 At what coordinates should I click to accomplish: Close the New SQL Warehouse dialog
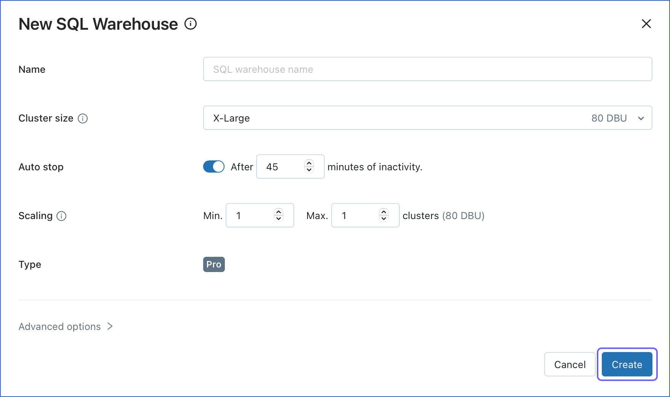click(646, 24)
